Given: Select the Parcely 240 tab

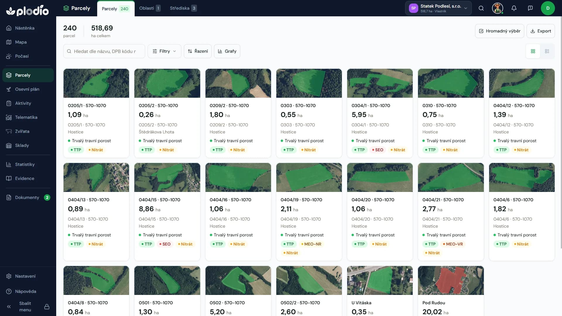Looking at the screenshot, I should point(116,8).
